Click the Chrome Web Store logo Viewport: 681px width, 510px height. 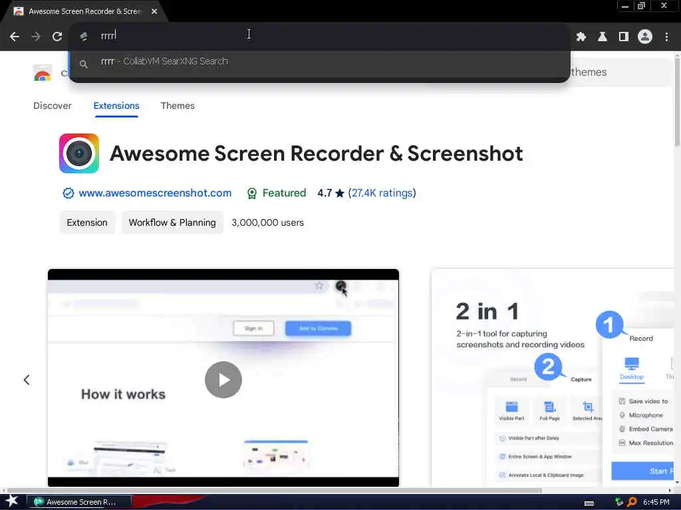(42, 73)
